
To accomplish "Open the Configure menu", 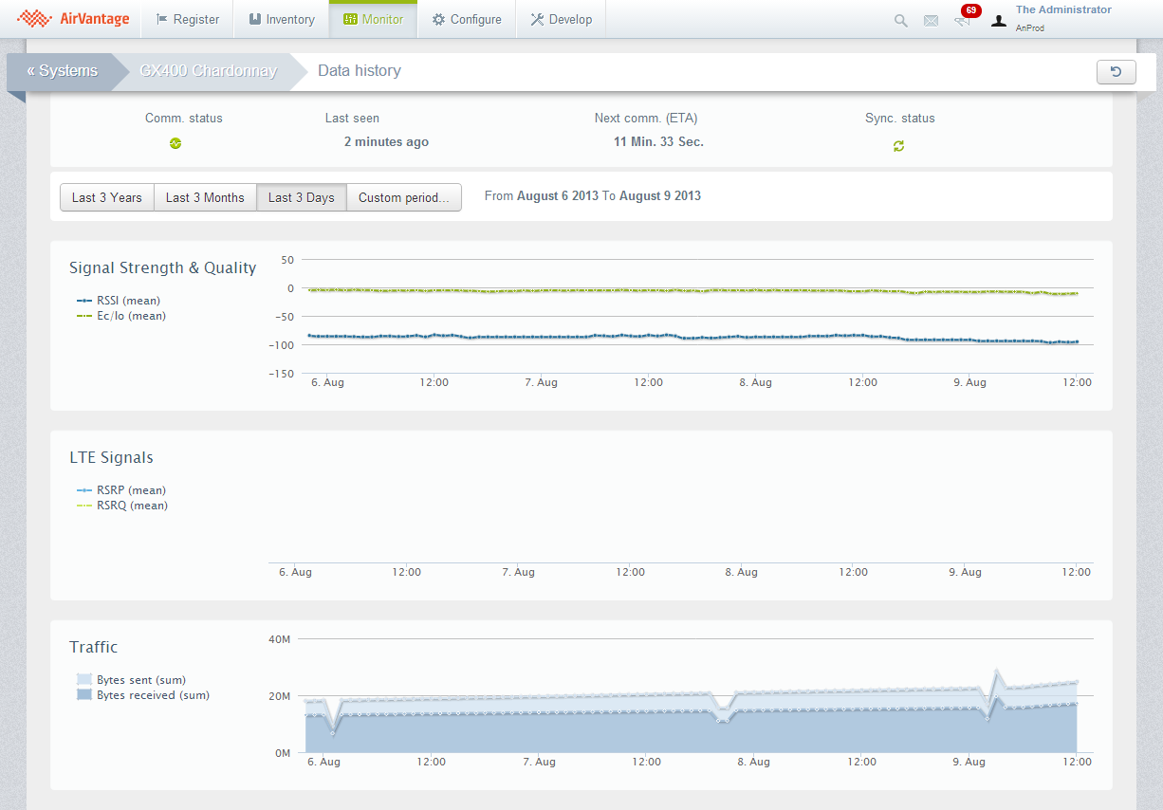I will (466, 19).
